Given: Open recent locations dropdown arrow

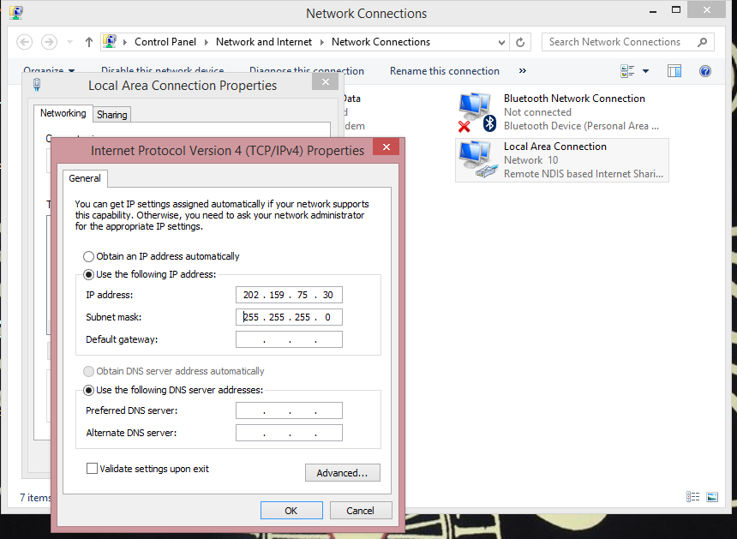Looking at the screenshot, I should 69,42.
